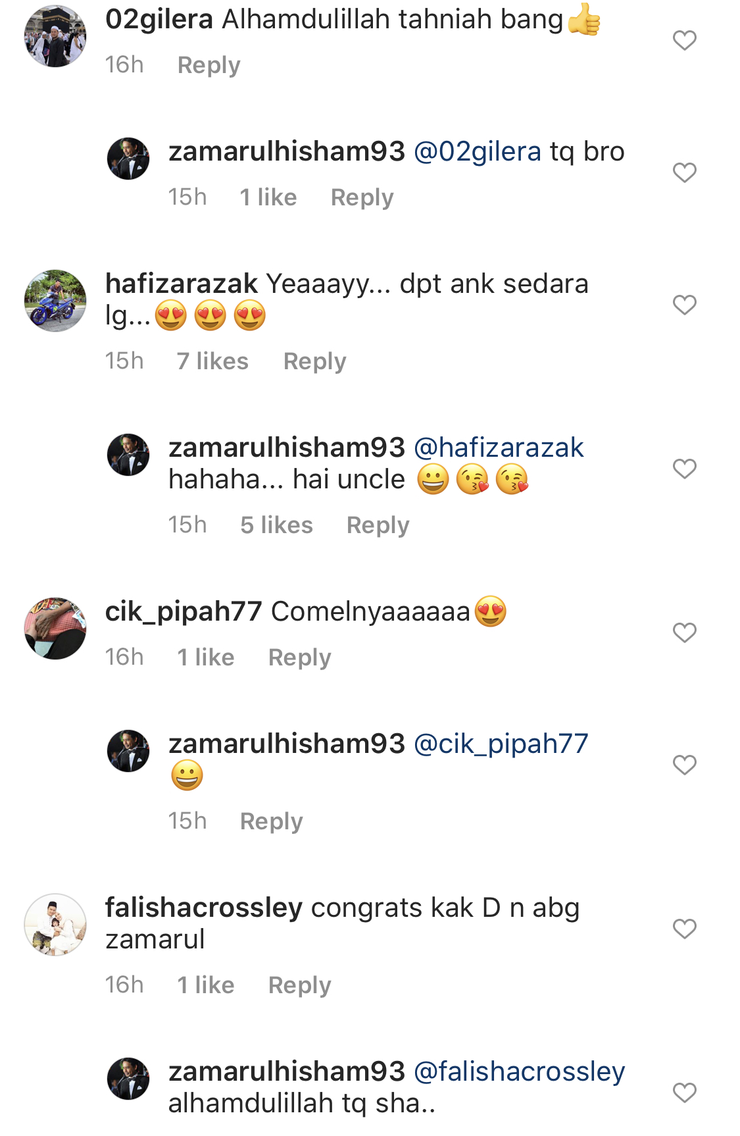740x1136 pixels.
Task: Open 02gilera's profile picture
Action: 55,36
